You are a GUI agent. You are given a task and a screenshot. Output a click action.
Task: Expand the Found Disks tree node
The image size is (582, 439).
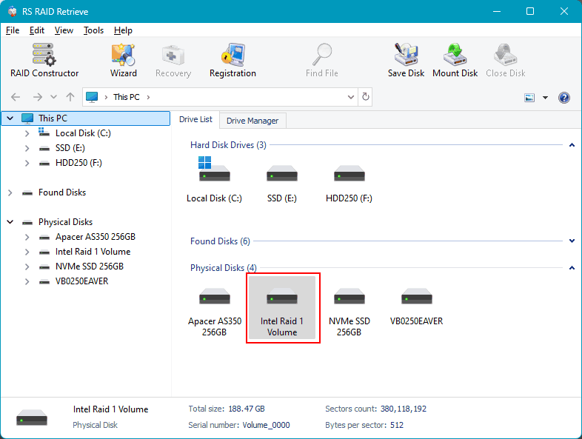[x=10, y=192]
